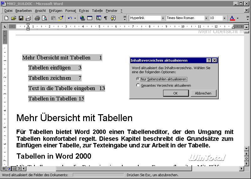Show or hide paragraph marks ¶
Viewport: 251px width, 179px height.
click(x=106, y=18)
